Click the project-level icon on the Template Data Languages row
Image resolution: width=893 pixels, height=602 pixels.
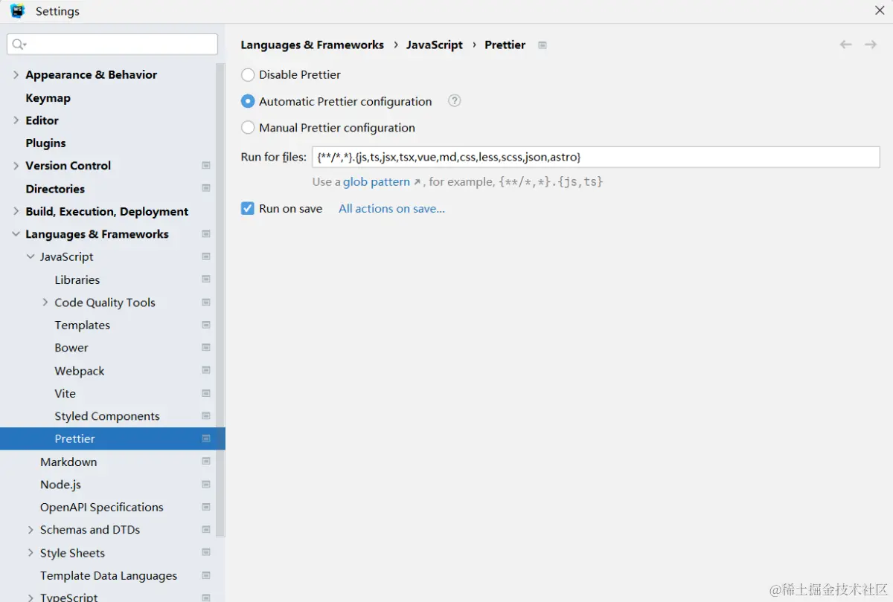click(206, 575)
